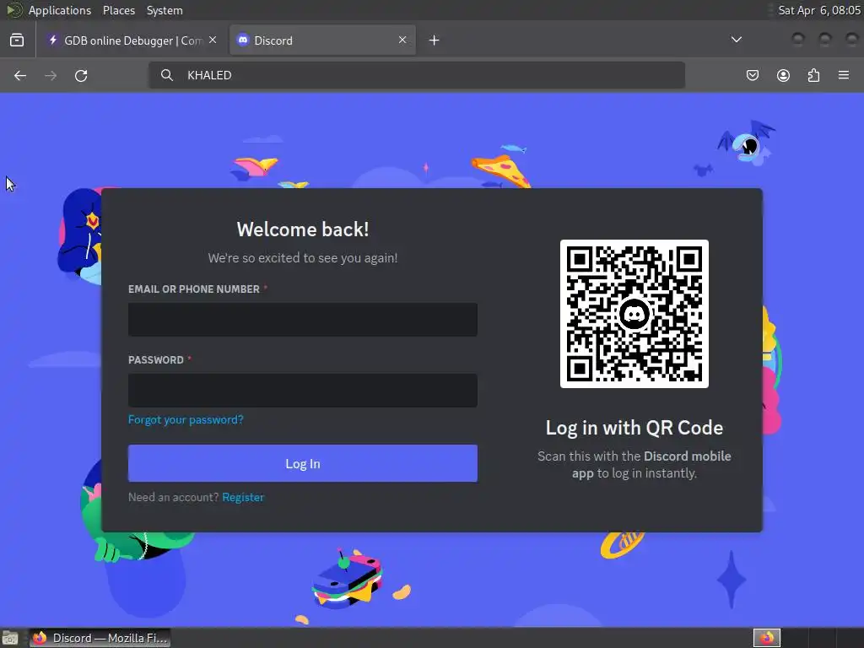Click the Discord QR code image
Image resolution: width=864 pixels, height=648 pixels.
634,314
